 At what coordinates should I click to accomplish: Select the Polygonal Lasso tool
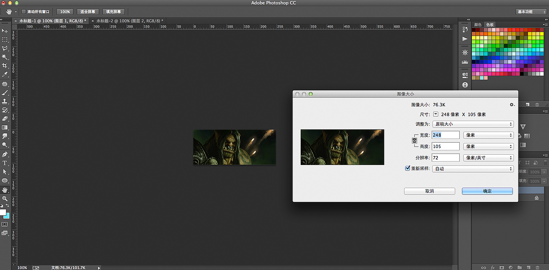[5, 48]
